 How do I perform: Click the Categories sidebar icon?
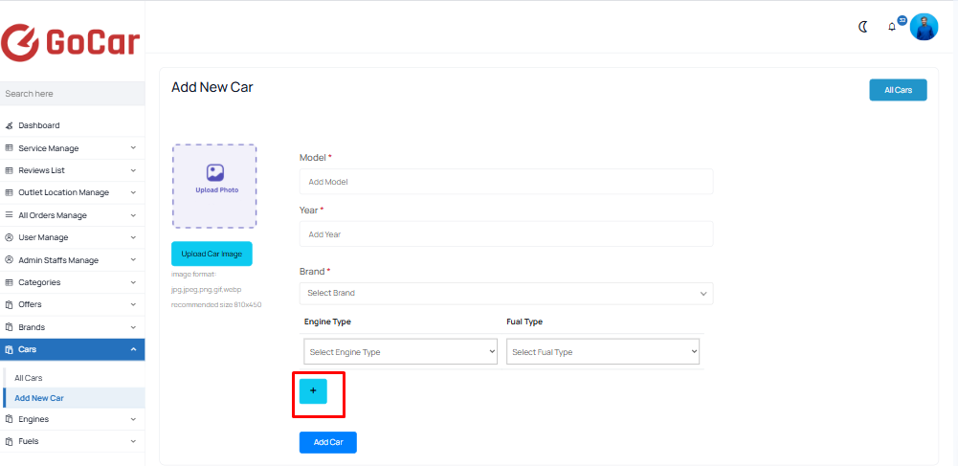10,282
